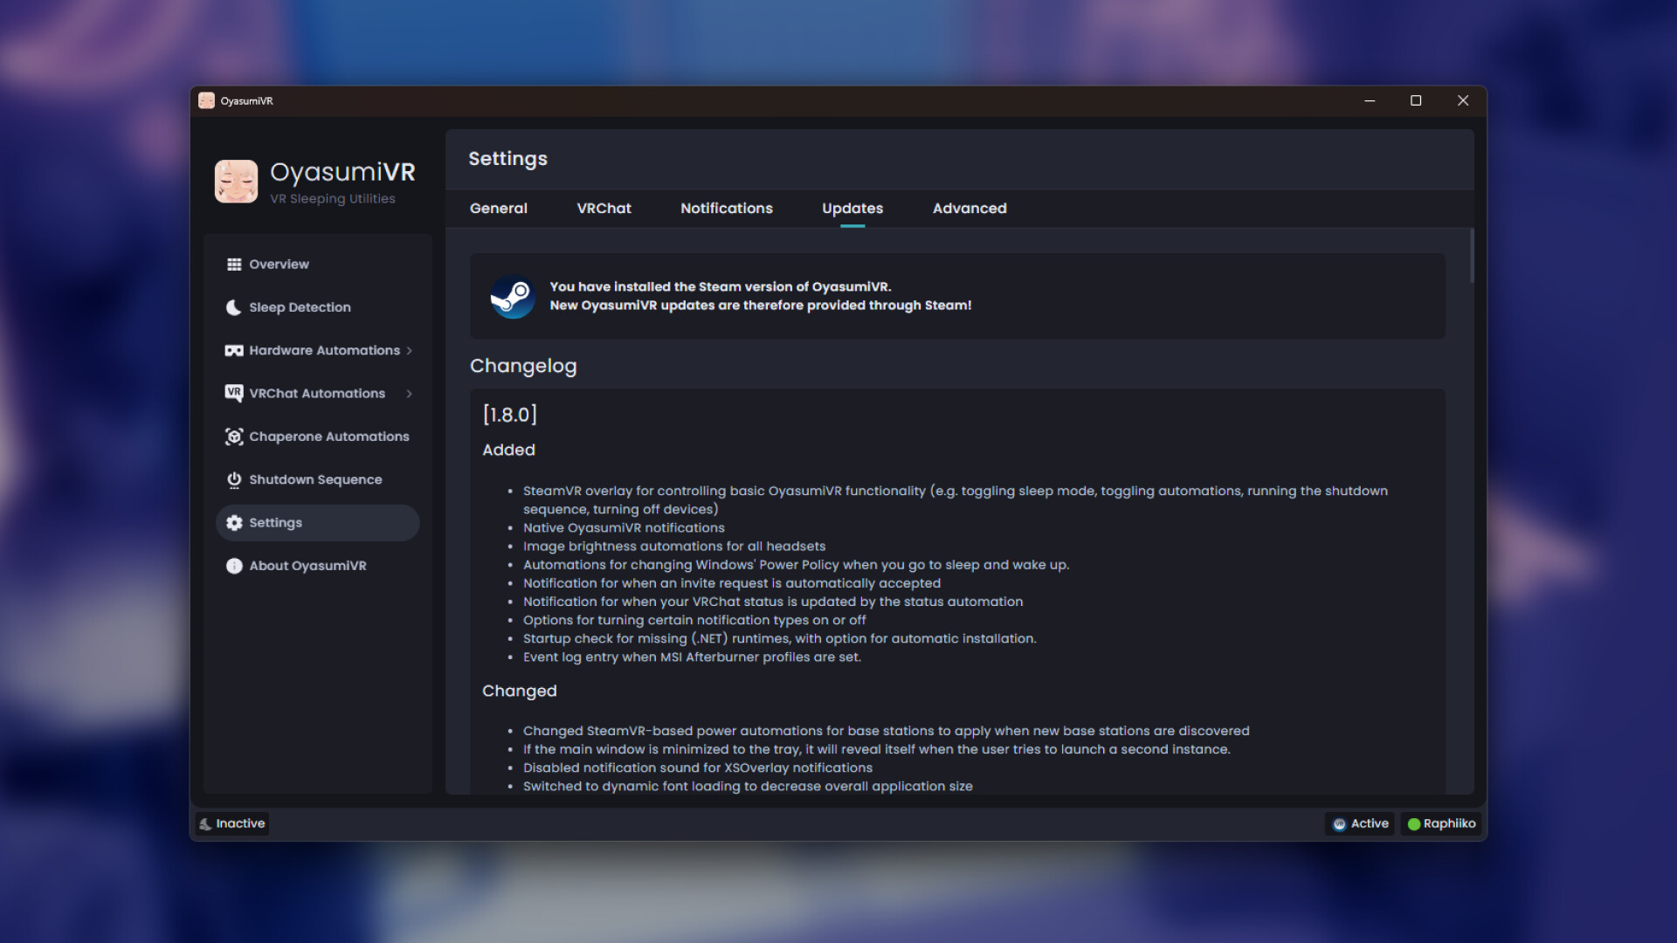Open Hardware Automations via its controller icon
This screenshot has height=943, width=1677.
232,350
